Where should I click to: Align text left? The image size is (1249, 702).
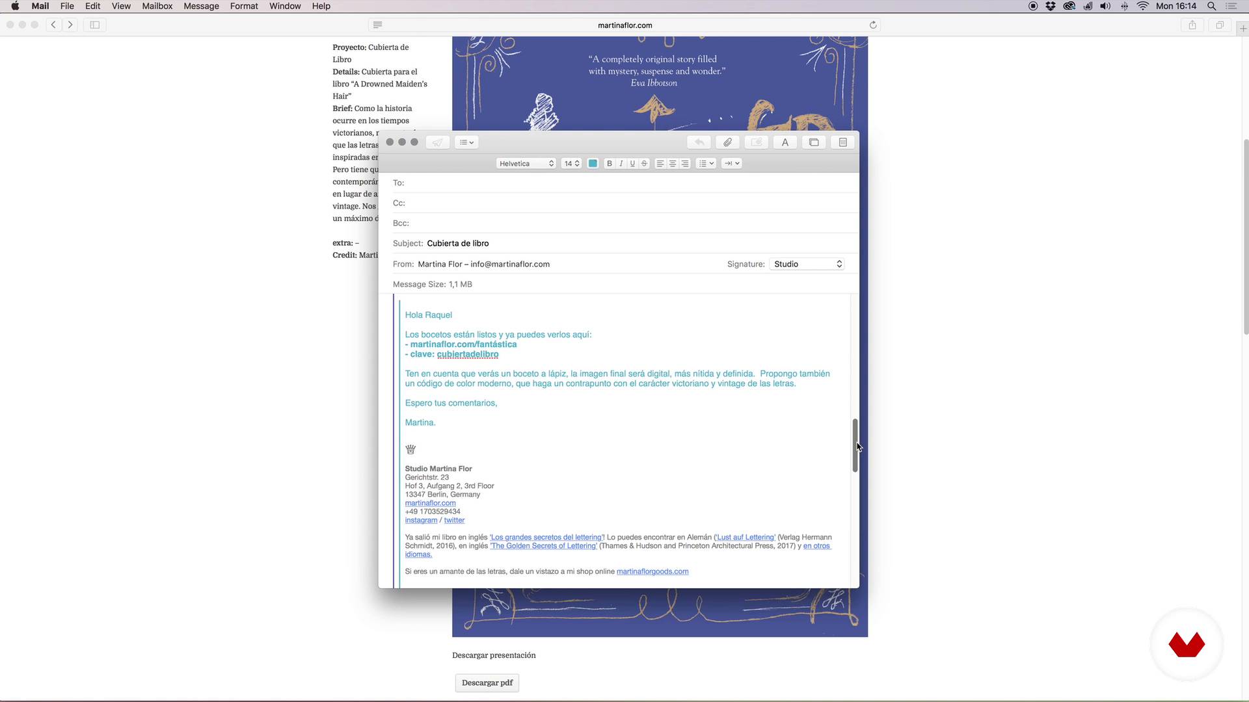tap(660, 164)
